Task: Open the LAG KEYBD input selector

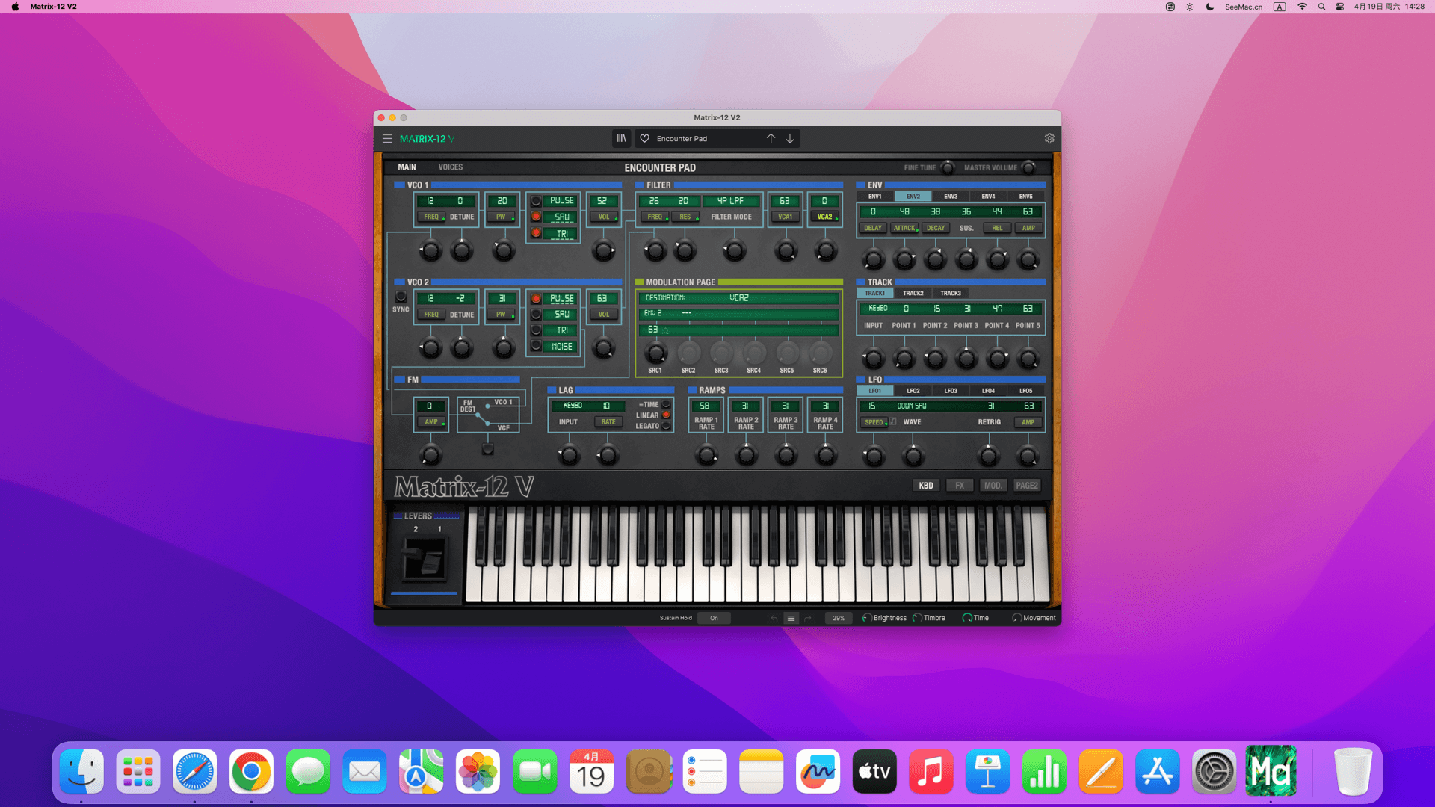Action: coord(573,406)
